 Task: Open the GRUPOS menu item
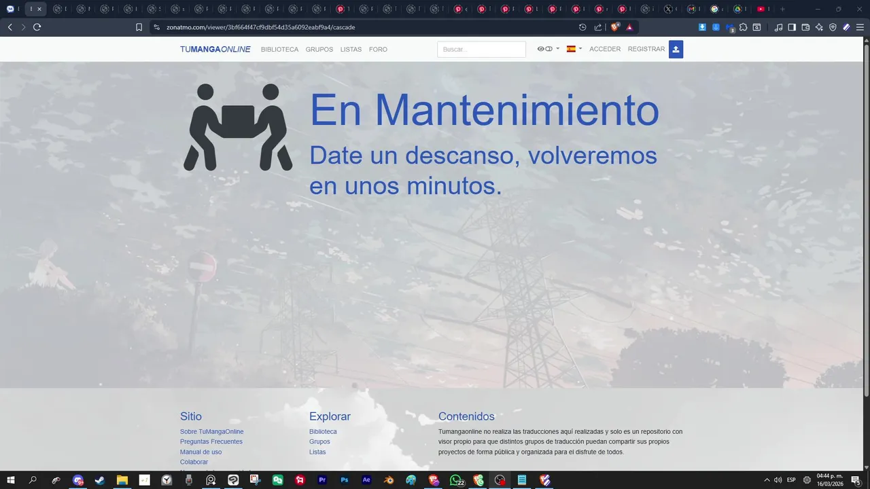click(x=319, y=50)
